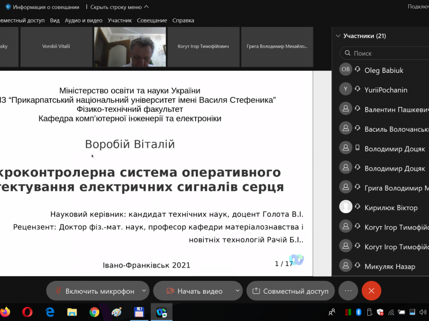The width and height of the screenshot is (429, 321).
Task: Open the Аудио и видео menu
Action: [83, 20]
